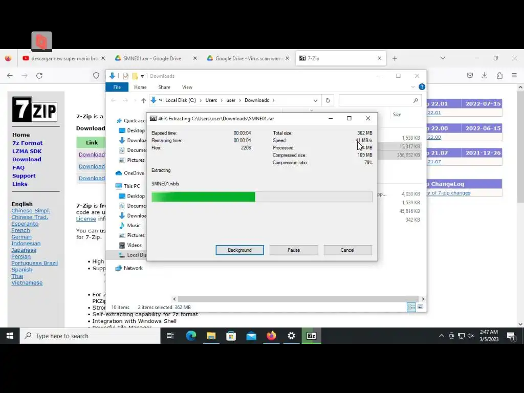Screen dimensions: 524x393
Task: Open the View ribbon tab
Action: 187,87
